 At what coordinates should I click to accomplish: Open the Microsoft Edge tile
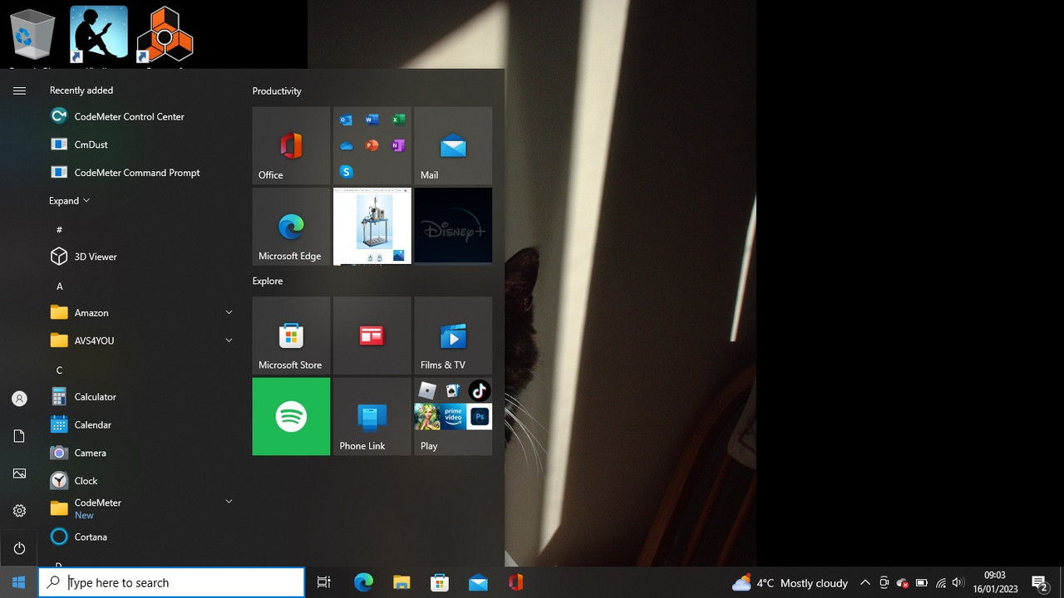click(x=291, y=226)
